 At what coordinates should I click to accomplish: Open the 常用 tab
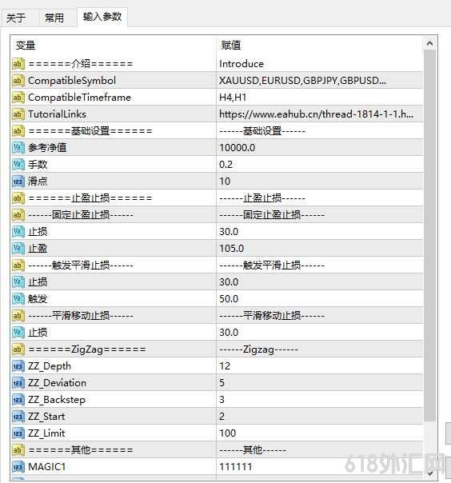pyautogui.click(x=54, y=18)
